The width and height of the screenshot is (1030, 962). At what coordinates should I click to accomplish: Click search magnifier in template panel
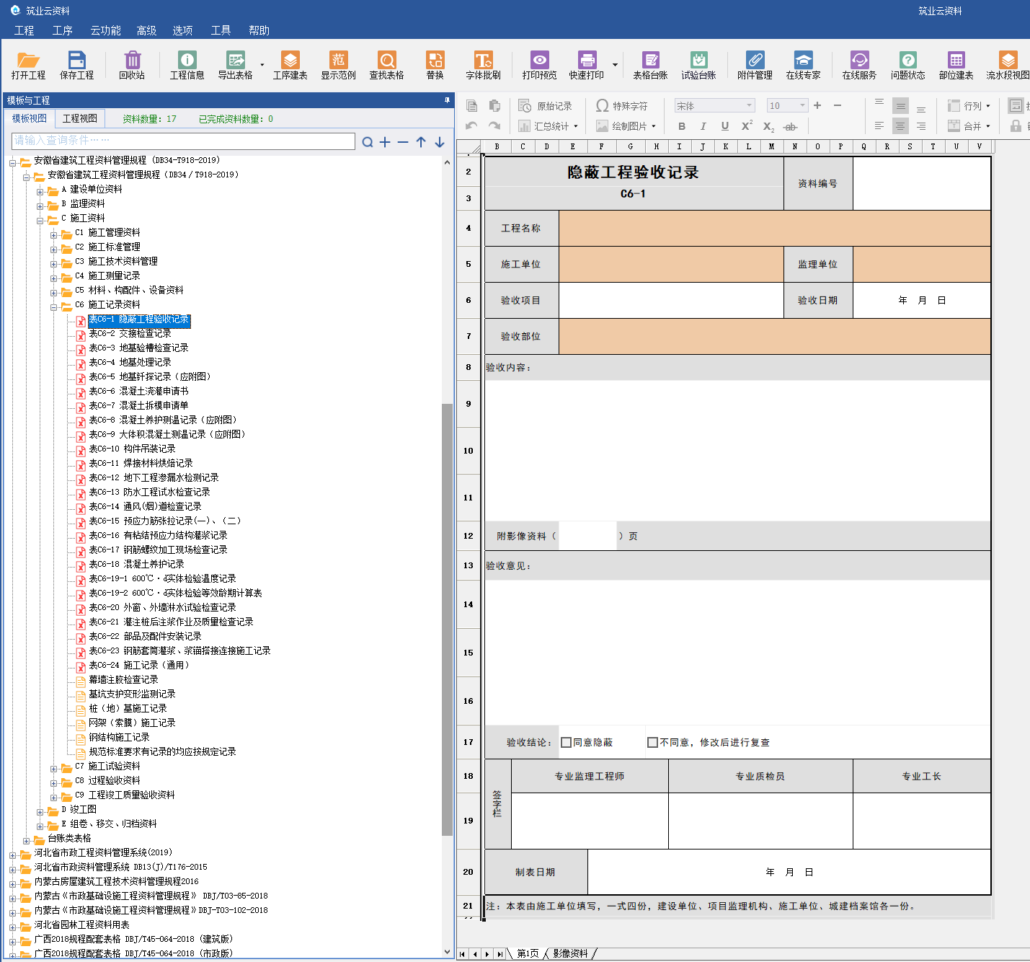tap(368, 142)
